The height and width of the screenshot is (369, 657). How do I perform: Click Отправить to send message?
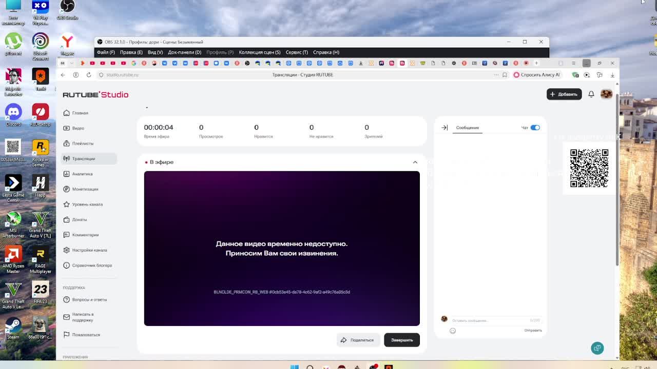pos(533,331)
